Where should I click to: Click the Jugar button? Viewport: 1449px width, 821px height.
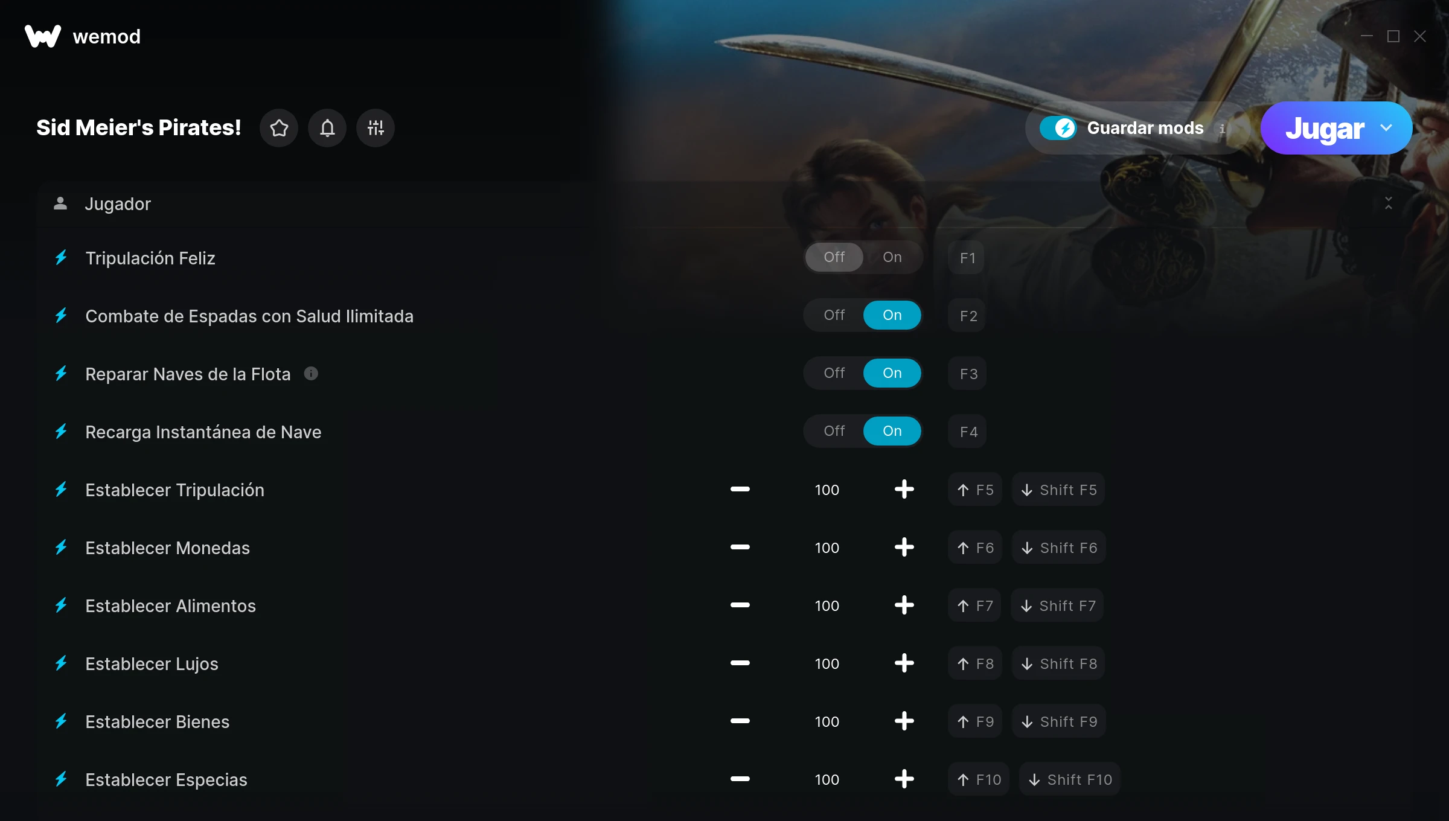1325,128
